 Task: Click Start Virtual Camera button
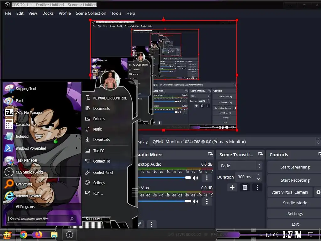tap(290, 192)
